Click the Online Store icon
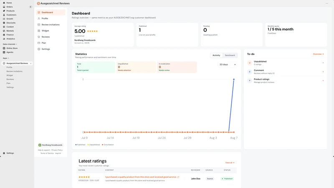The image size is (334, 188). tap(4, 48)
